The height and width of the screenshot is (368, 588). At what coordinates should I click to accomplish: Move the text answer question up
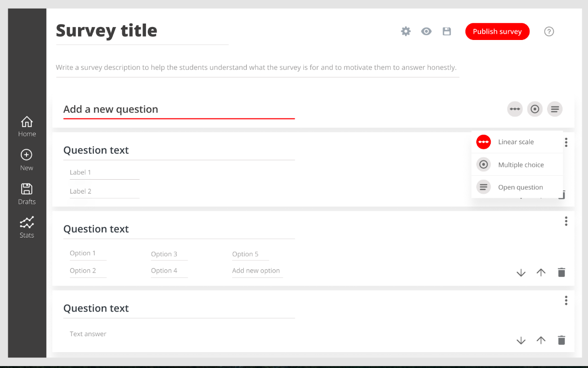[x=541, y=341]
